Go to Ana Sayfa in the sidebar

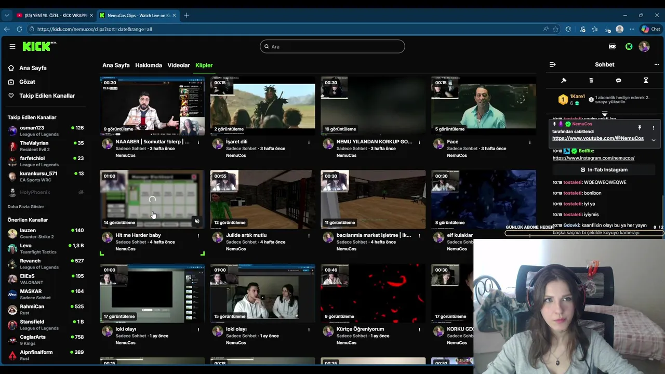[33, 68]
